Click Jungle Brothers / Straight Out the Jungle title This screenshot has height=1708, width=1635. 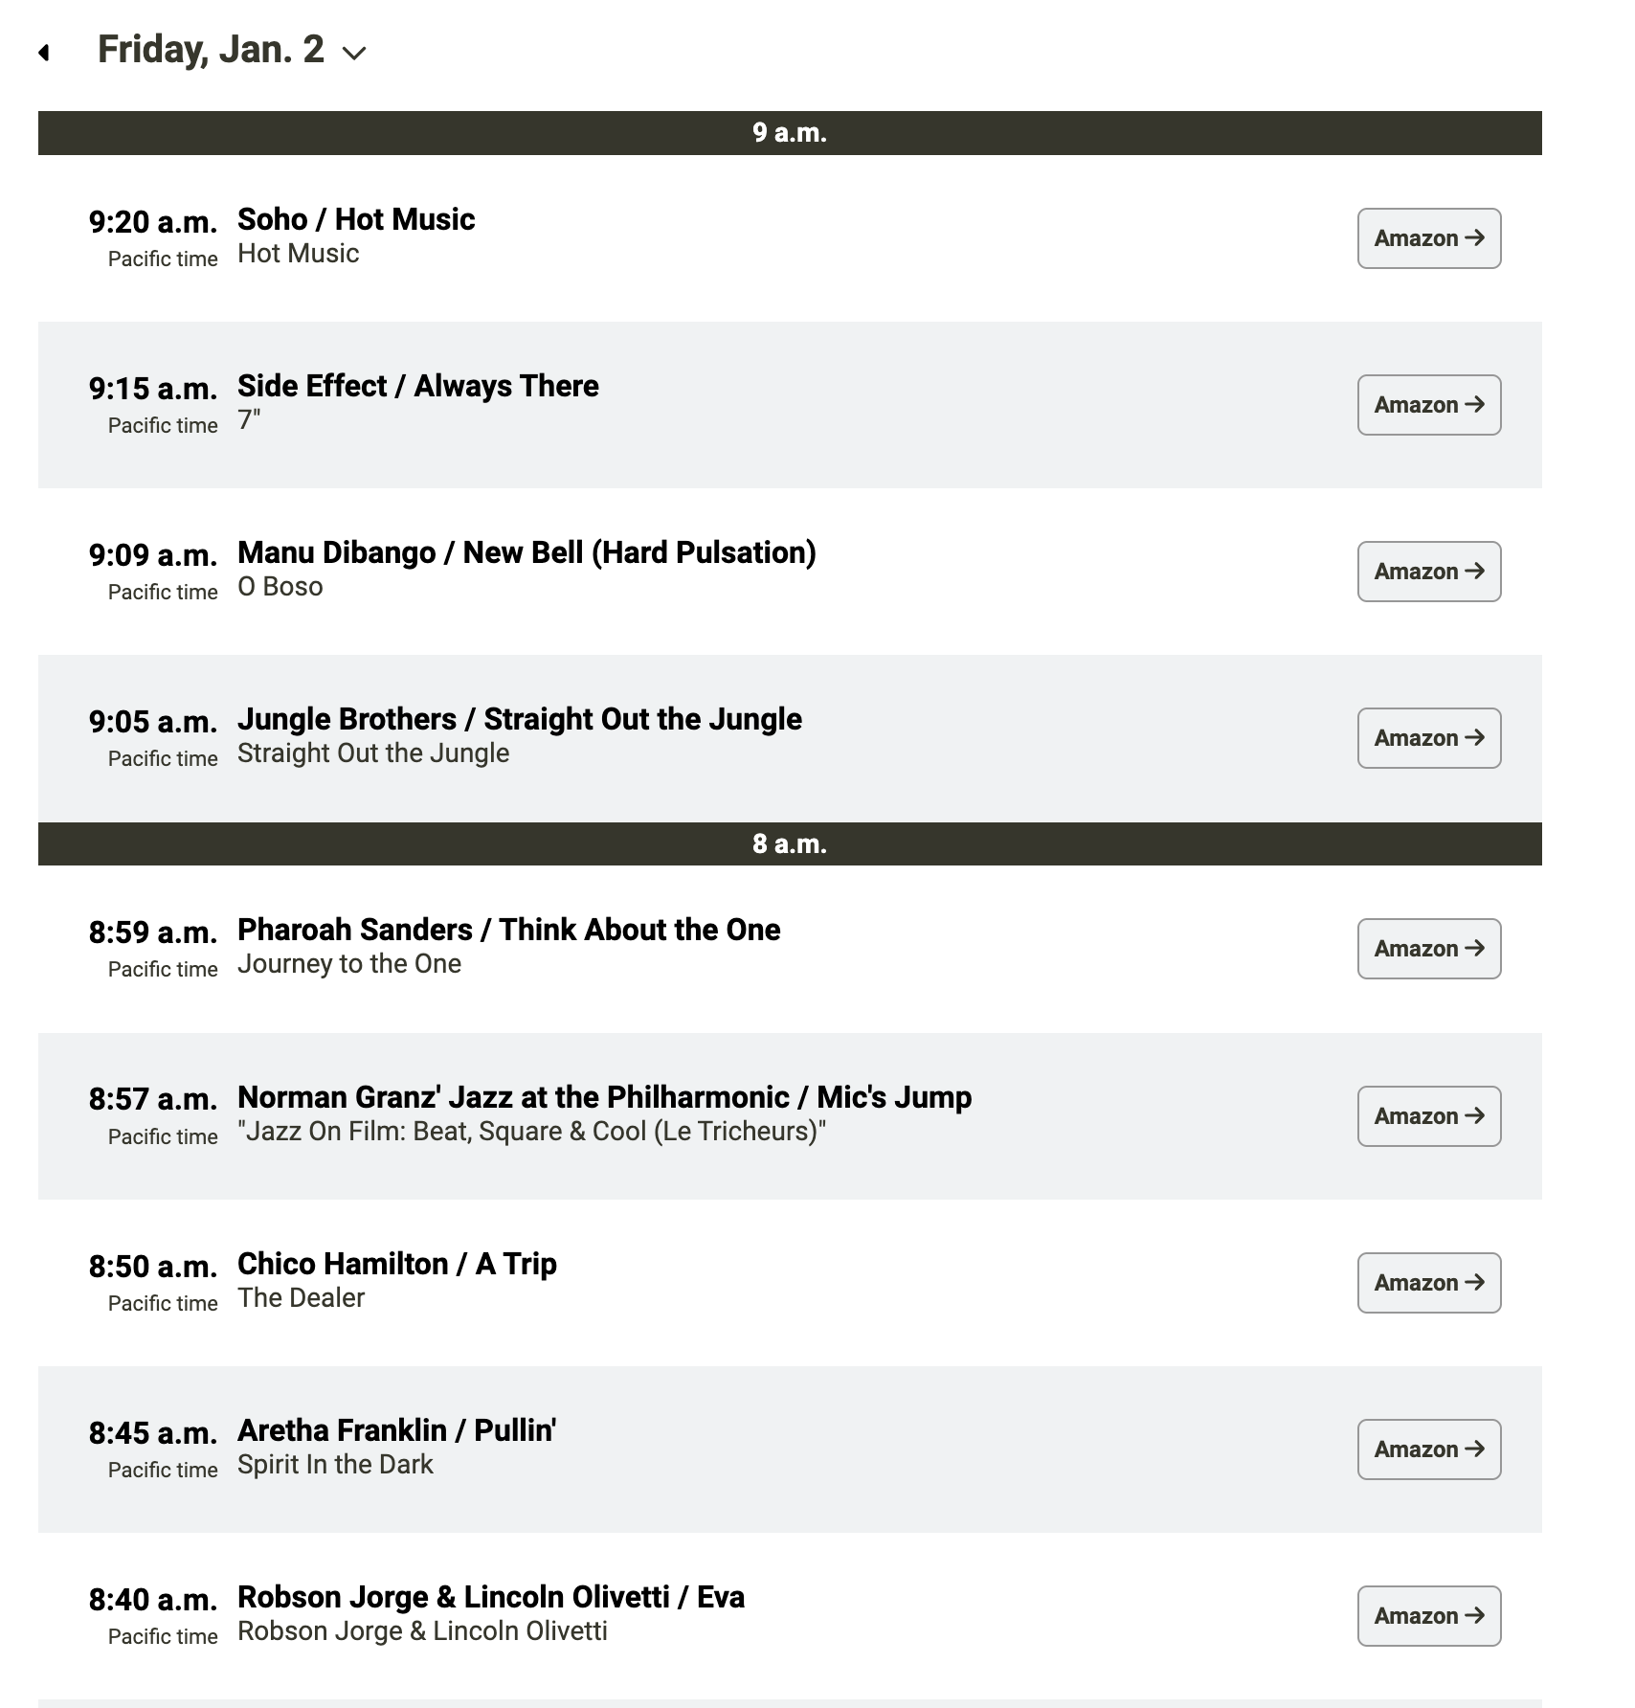[x=519, y=719]
